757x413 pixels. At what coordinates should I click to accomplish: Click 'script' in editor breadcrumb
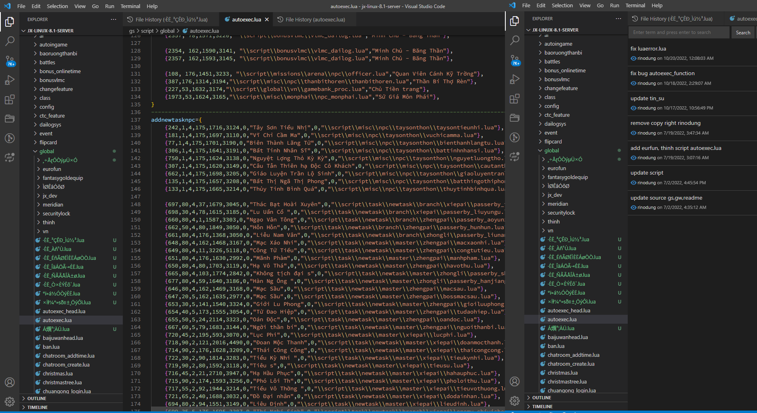click(x=147, y=31)
